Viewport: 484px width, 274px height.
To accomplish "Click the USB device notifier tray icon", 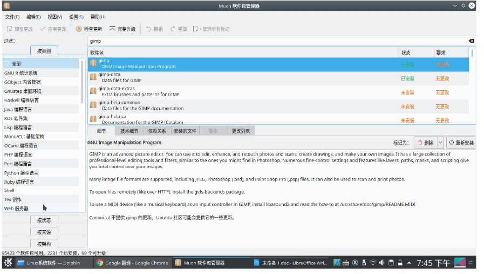I will pos(364,263).
